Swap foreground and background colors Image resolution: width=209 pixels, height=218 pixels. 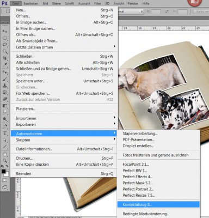(x=7, y=166)
